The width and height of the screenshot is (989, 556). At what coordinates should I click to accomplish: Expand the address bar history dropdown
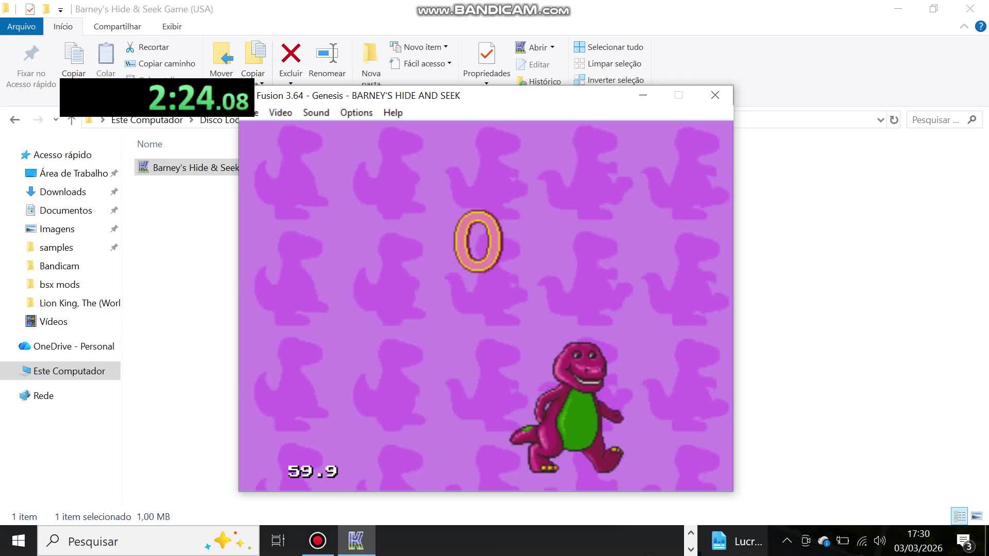click(x=880, y=120)
